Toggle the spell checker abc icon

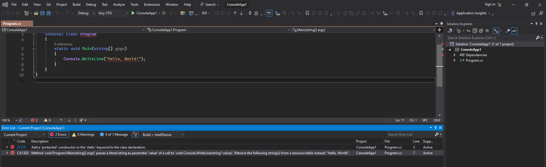(x=269, y=13)
